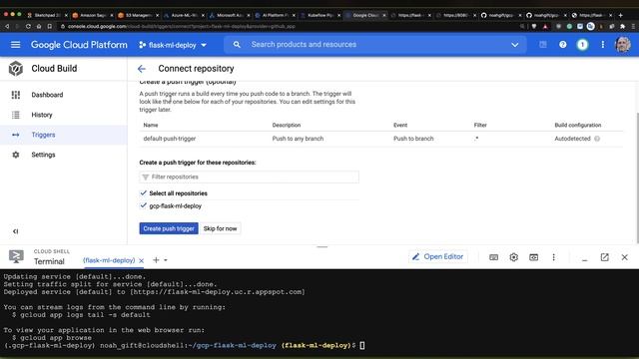Uncheck Select all repositories
This screenshot has height=359, width=639.
tap(143, 192)
